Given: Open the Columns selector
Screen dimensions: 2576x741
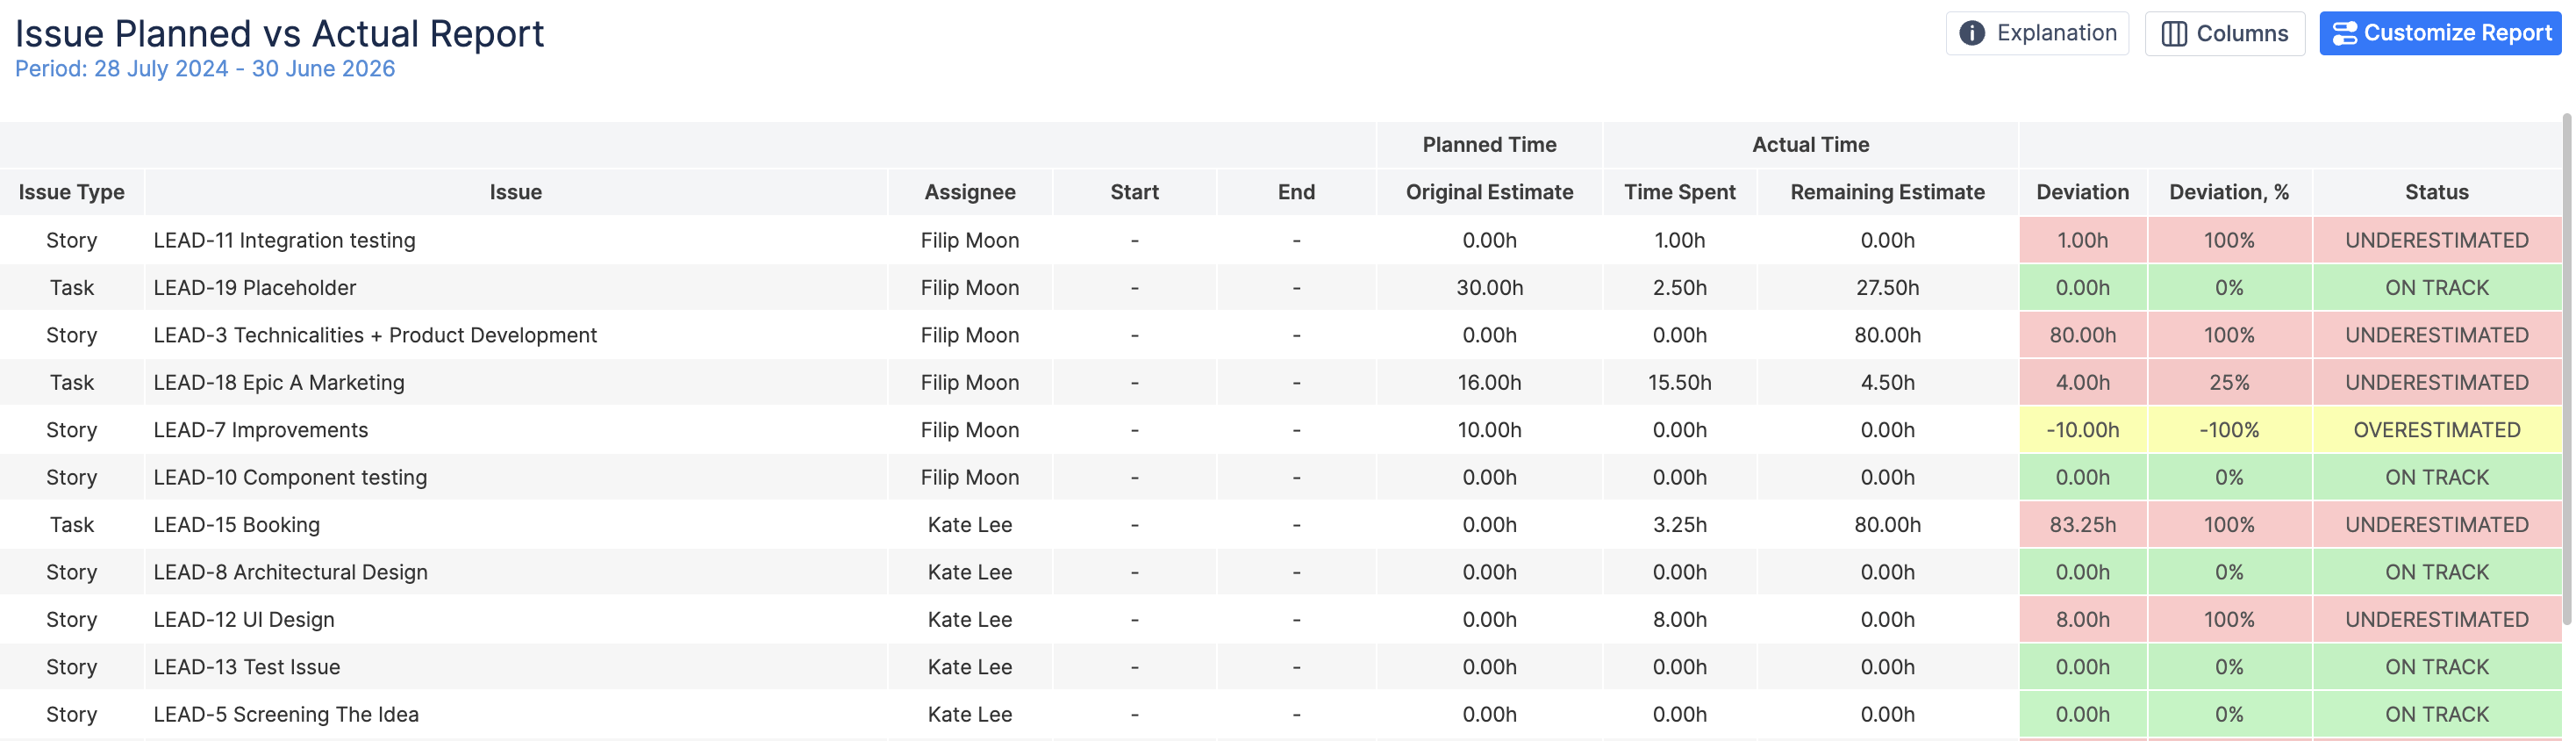Looking at the screenshot, I should (2224, 34).
